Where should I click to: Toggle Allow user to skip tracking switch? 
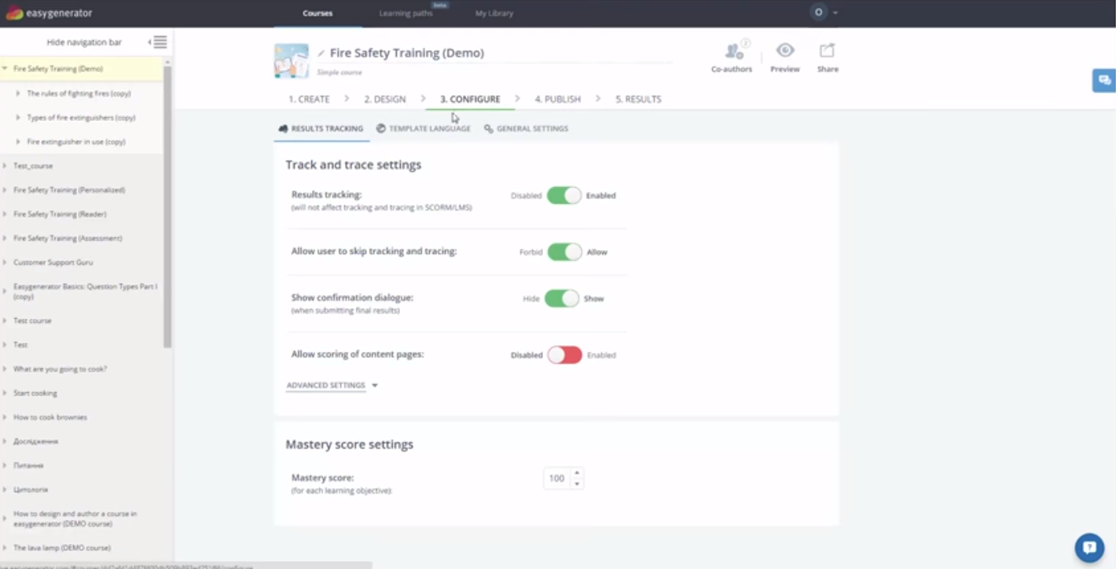coord(564,252)
